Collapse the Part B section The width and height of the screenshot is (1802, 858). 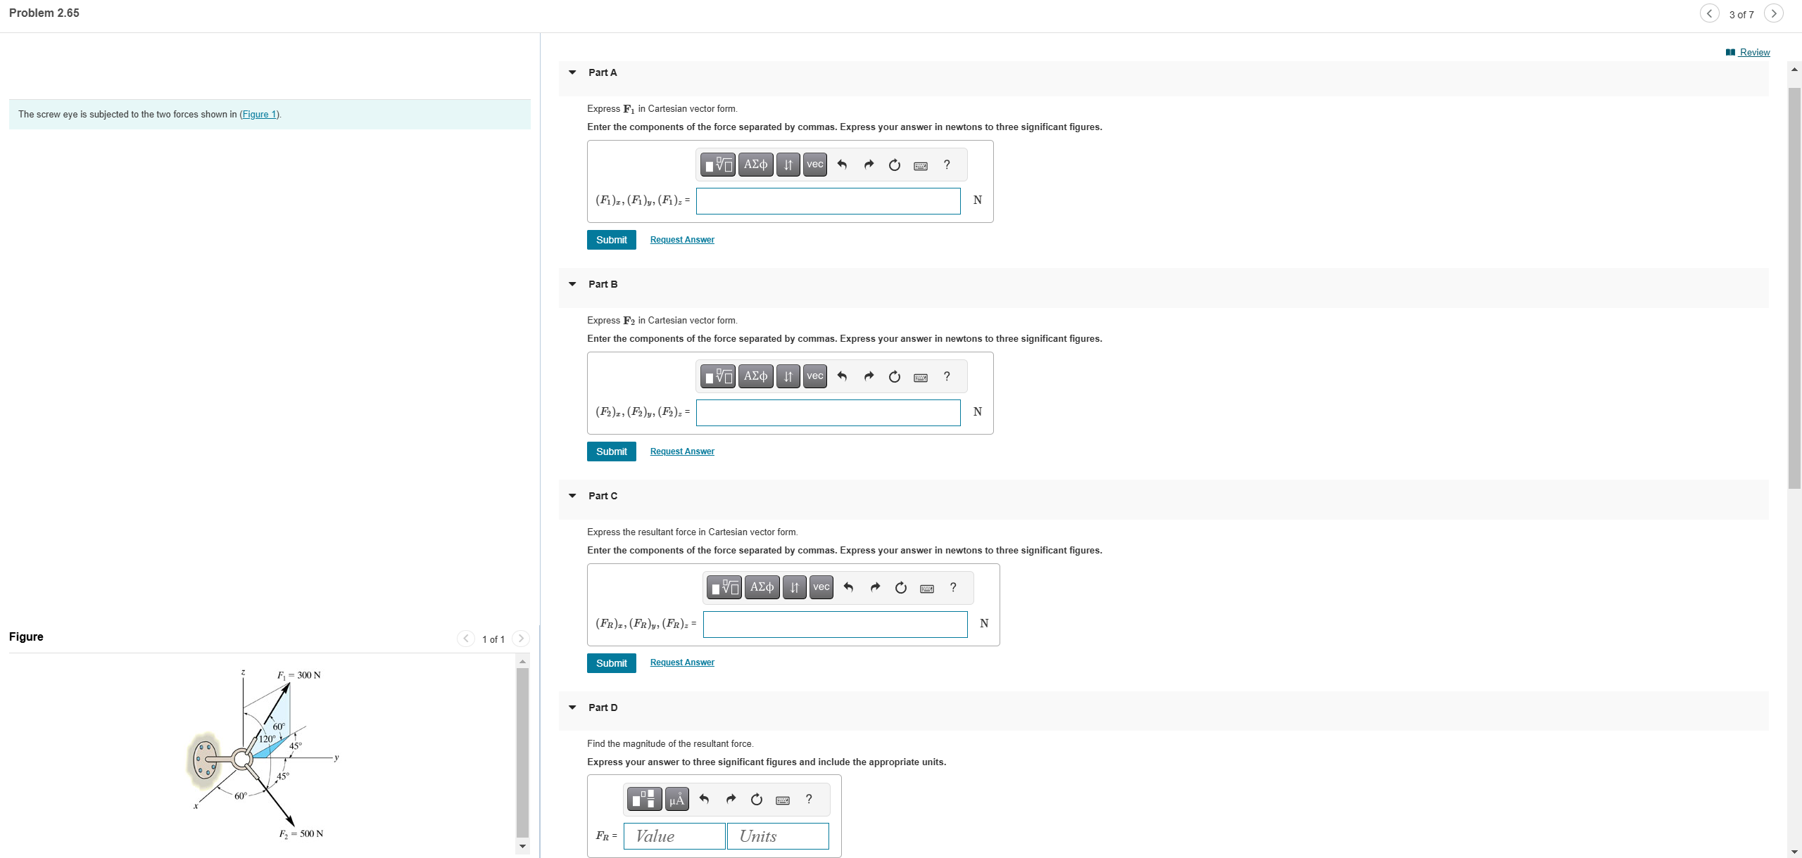pos(572,284)
